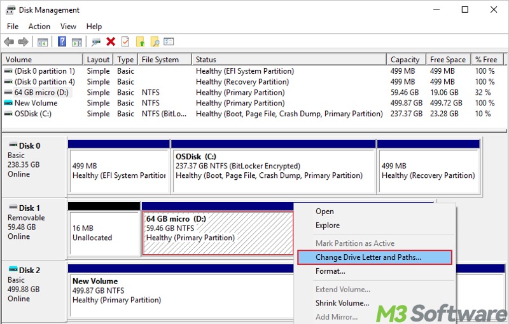Click the Disk 2 drive icon in lower pane
Viewport: 509px width, 324px height.
tap(13, 269)
